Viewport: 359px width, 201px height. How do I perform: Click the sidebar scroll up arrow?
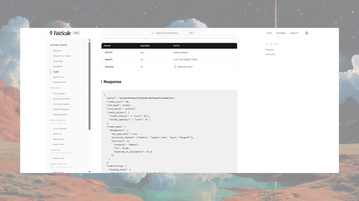click(x=89, y=40)
